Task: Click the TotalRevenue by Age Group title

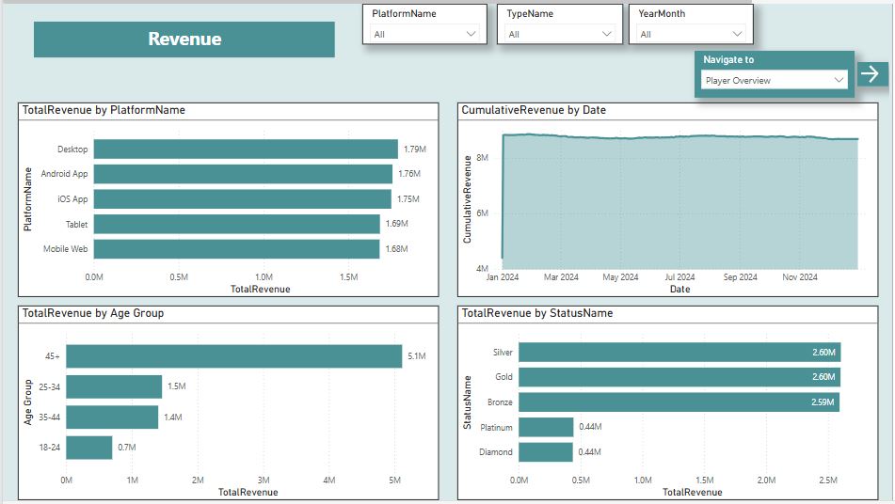Action: pos(93,313)
